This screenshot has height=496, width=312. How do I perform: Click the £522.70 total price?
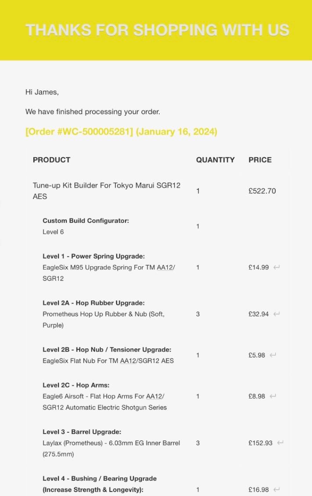point(262,191)
